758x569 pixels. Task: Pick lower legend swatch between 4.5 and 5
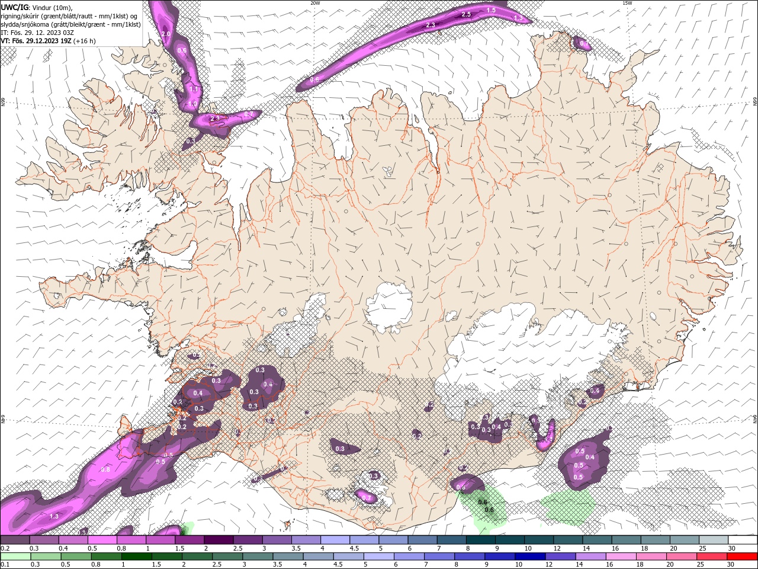pos(350,557)
